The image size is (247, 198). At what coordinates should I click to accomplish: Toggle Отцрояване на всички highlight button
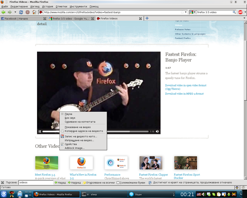[99, 183]
